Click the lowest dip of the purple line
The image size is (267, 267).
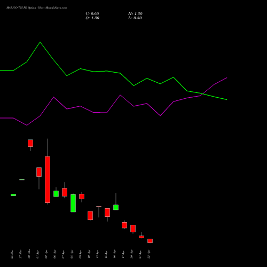(27, 125)
